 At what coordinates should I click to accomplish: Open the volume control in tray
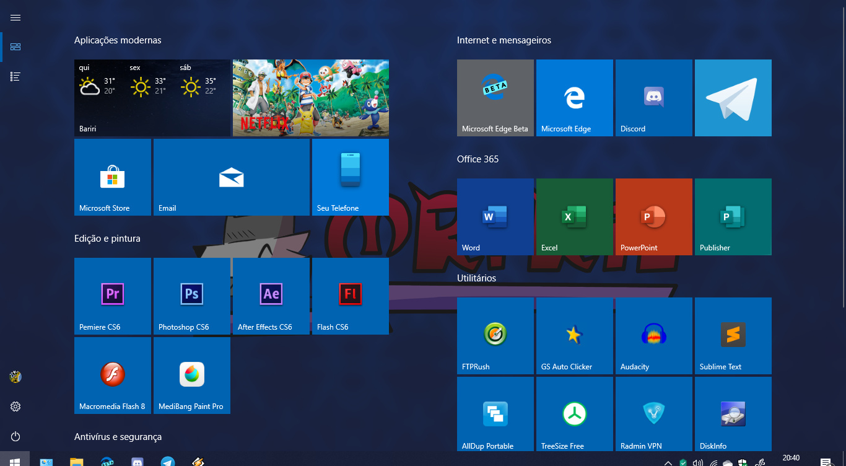(698, 462)
